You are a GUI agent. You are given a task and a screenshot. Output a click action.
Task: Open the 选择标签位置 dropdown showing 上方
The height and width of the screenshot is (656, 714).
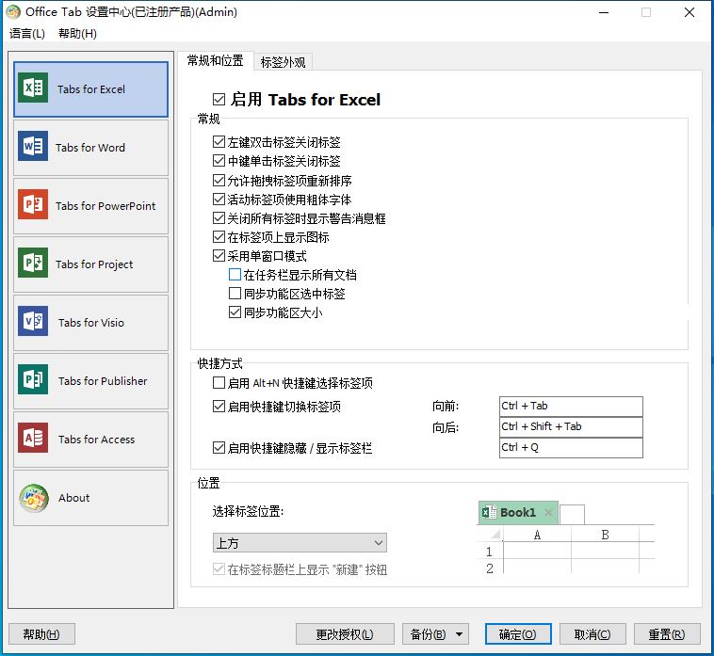click(x=300, y=543)
